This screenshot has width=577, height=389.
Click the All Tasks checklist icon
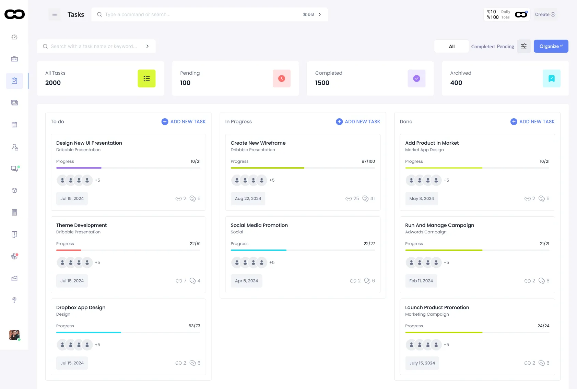(146, 78)
